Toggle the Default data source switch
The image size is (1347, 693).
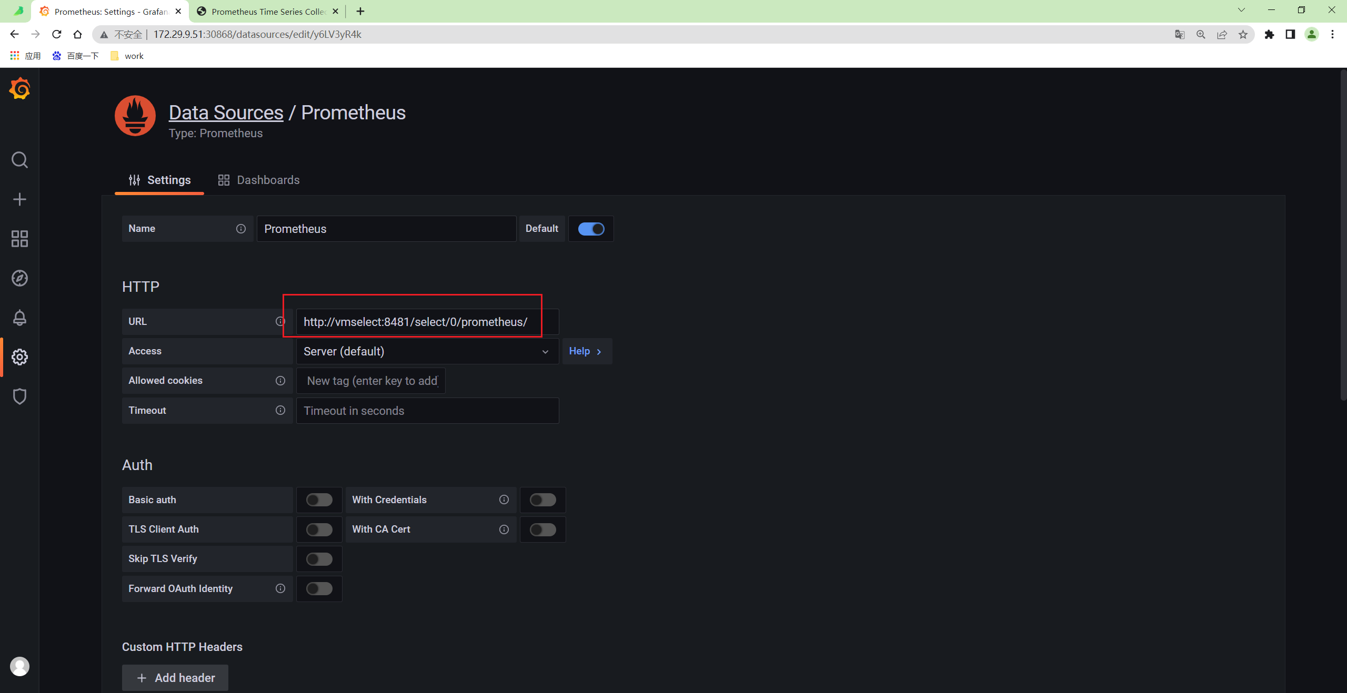coord(591,229)
